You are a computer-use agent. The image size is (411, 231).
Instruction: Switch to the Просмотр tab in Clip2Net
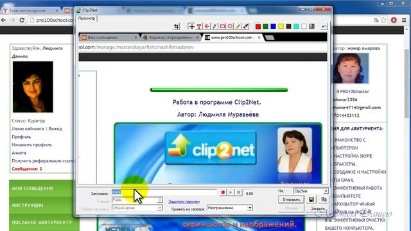[87, 19]
